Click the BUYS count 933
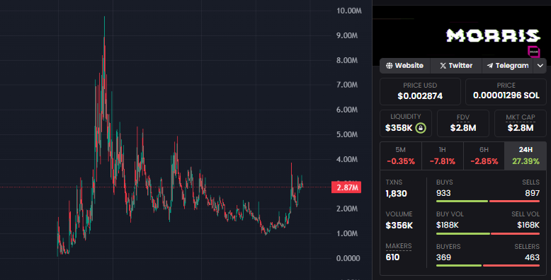 point(443,193)
